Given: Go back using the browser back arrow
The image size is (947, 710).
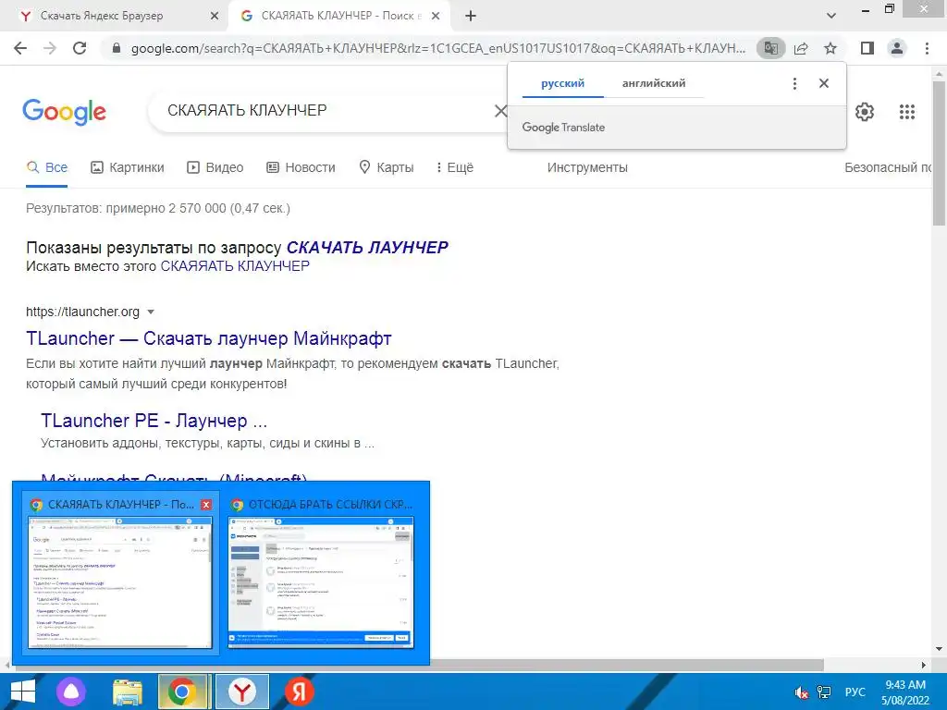Looking at the screenshot, I should 20,48.
